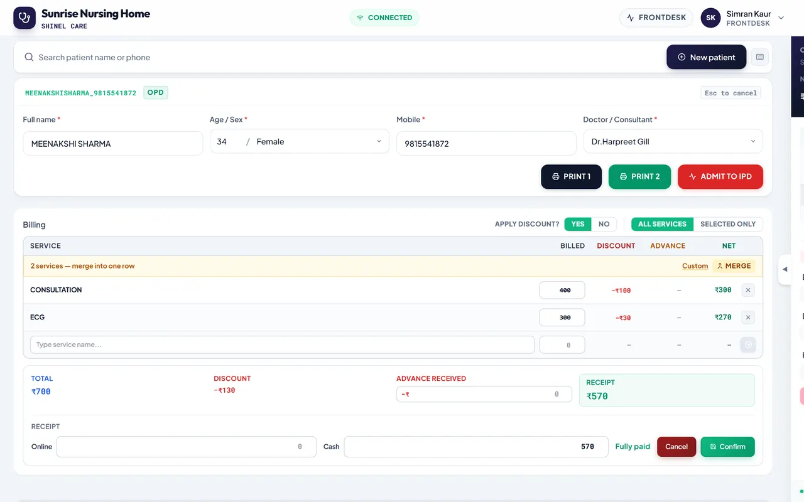804x502 pixels.
Task: Click the Sunrise Nursing Home stethoscope logo
Action: 24,18
